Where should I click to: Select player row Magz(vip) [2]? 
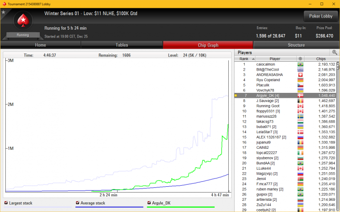(286, 174)
